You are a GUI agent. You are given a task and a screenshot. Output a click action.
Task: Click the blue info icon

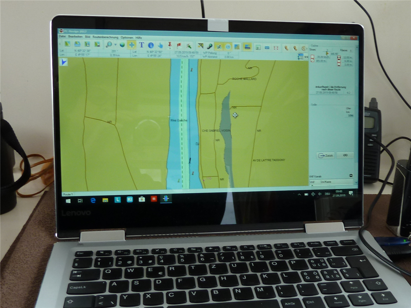pos(151,45)
